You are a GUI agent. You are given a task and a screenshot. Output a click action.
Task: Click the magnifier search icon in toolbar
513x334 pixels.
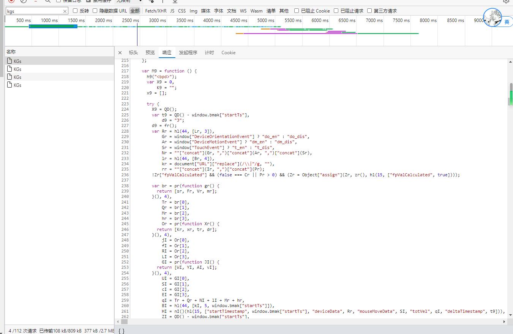pos(48,1)
